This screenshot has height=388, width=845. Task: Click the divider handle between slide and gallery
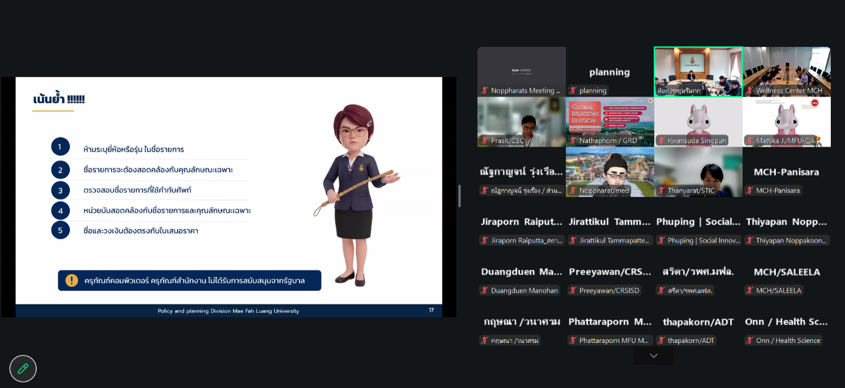(460, 196)
